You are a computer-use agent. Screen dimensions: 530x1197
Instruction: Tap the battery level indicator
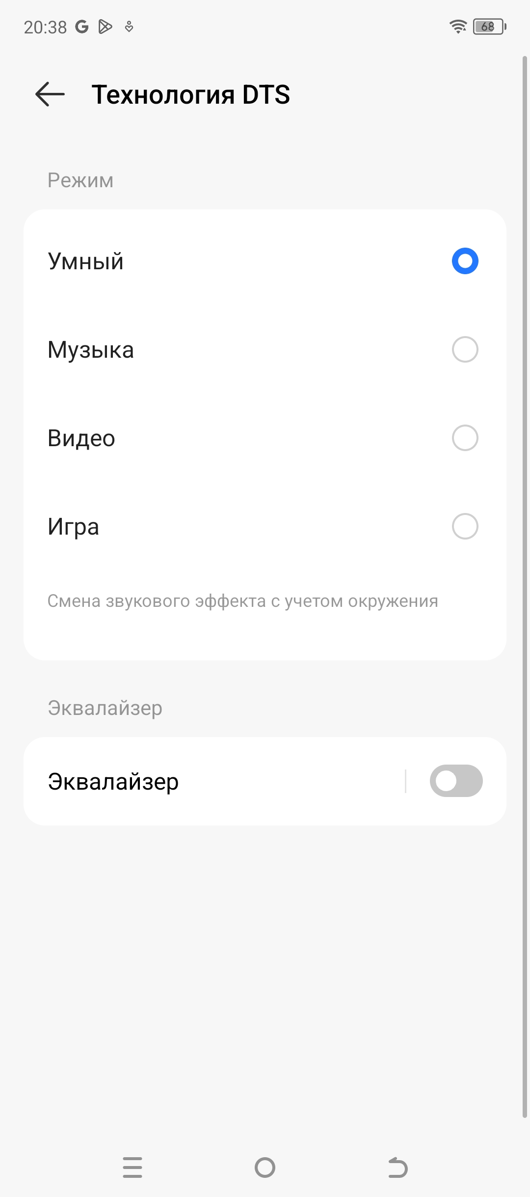coord(489,27)
